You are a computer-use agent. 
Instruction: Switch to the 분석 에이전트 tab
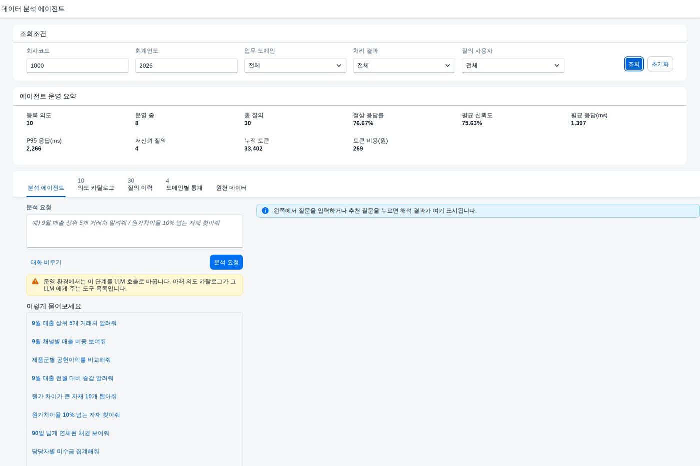click(x=46, y=188)
